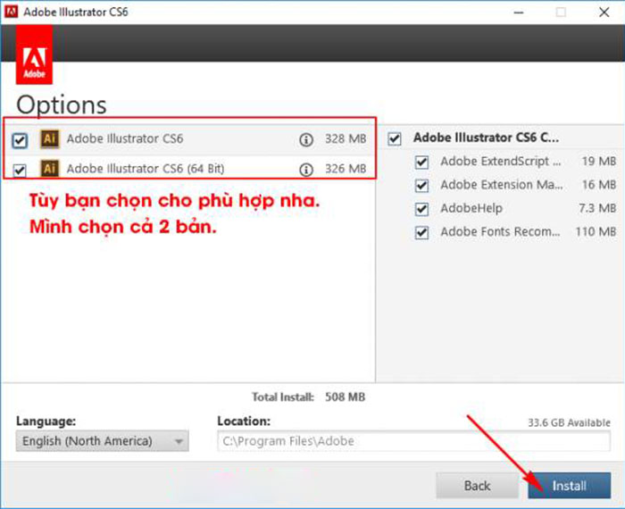Click the Install button

coord(570,486)
